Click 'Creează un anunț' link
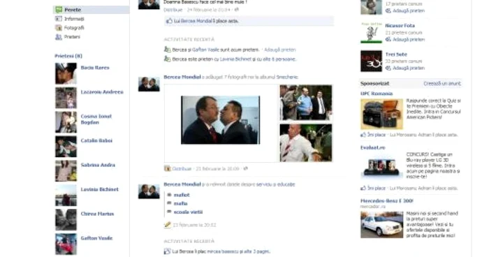The width and height of the screenshot is (489, 257). [442, 83]
